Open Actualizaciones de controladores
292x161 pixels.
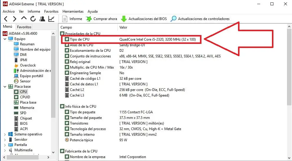200,19
